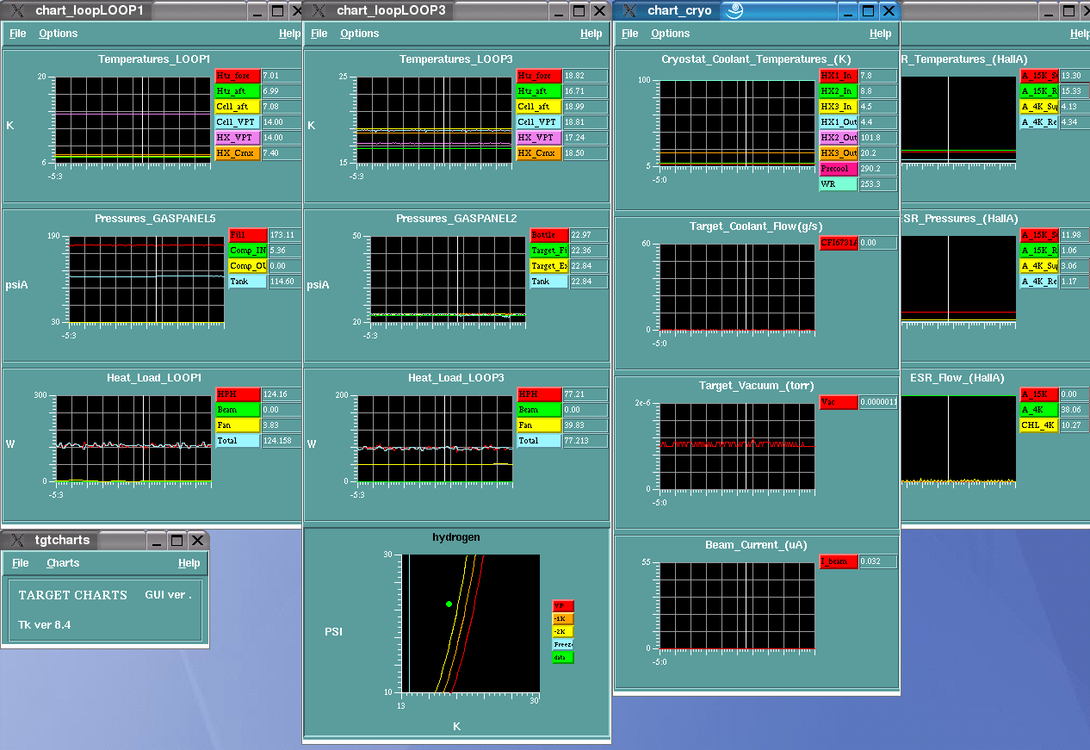Viewport: 1090px width, 750px height.
Task: Click the X window icon of chart_cryo
Action: (629, 10)
